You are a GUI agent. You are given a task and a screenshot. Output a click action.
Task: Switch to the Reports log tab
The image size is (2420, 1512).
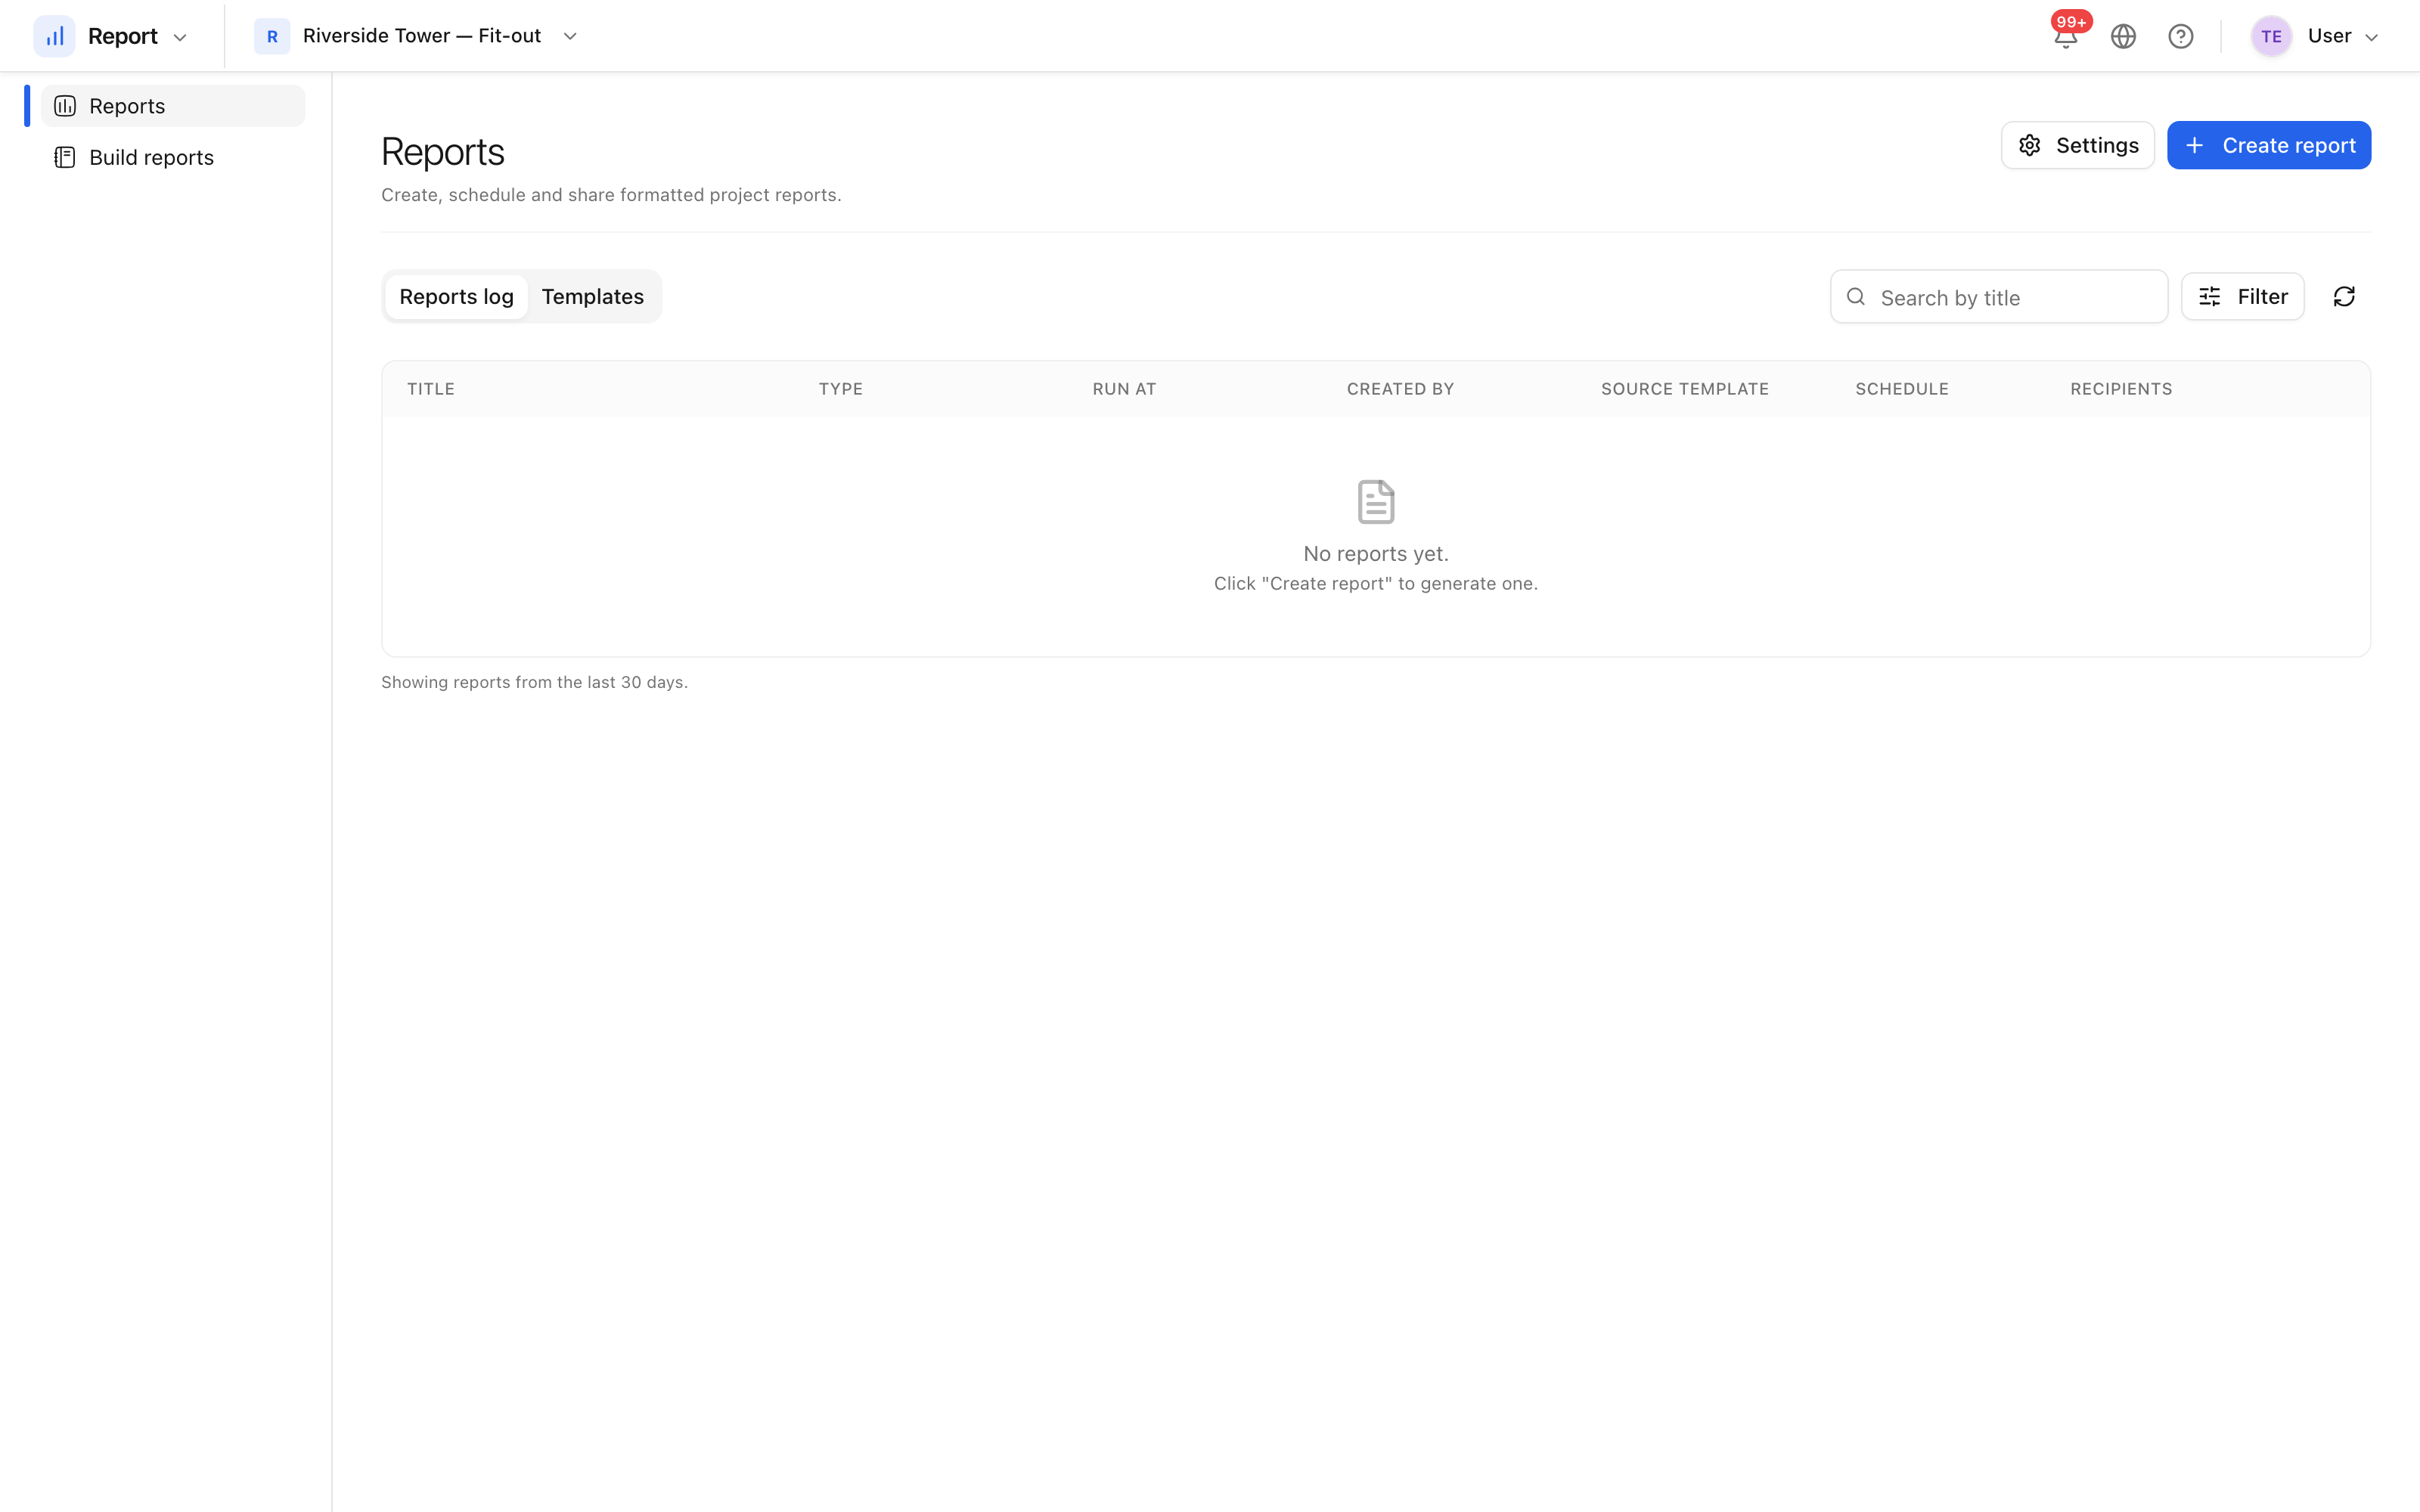(x=456, y=297)
